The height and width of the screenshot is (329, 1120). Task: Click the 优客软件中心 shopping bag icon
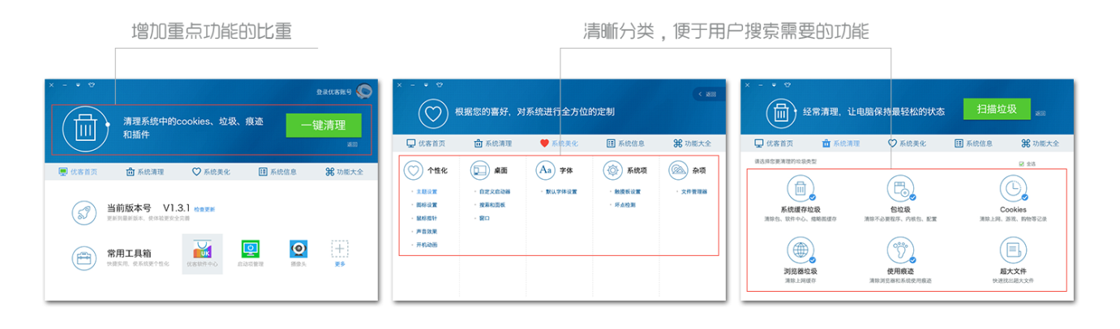202,251
